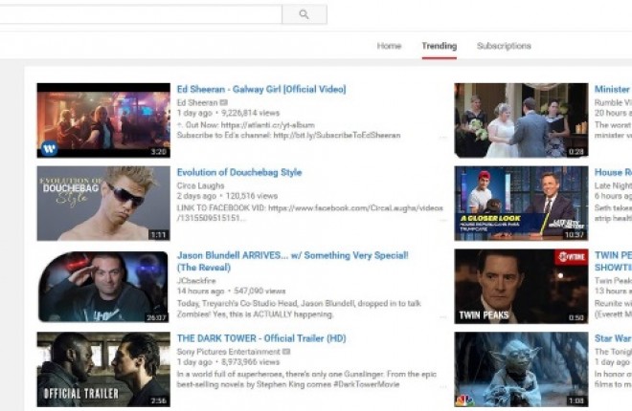Image resolution: width=632 pixels, height=411 pixels.
Task: Click the #DarkTowerMovie hashtag text
Action: 366,385
